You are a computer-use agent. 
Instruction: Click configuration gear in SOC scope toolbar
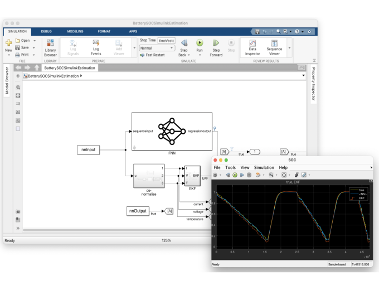point(215,175)
